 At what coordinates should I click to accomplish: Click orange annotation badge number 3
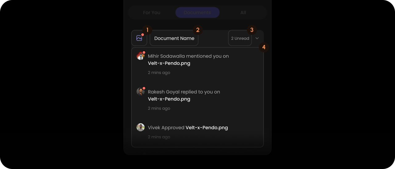pyautogui.click(x=252, y=30)
